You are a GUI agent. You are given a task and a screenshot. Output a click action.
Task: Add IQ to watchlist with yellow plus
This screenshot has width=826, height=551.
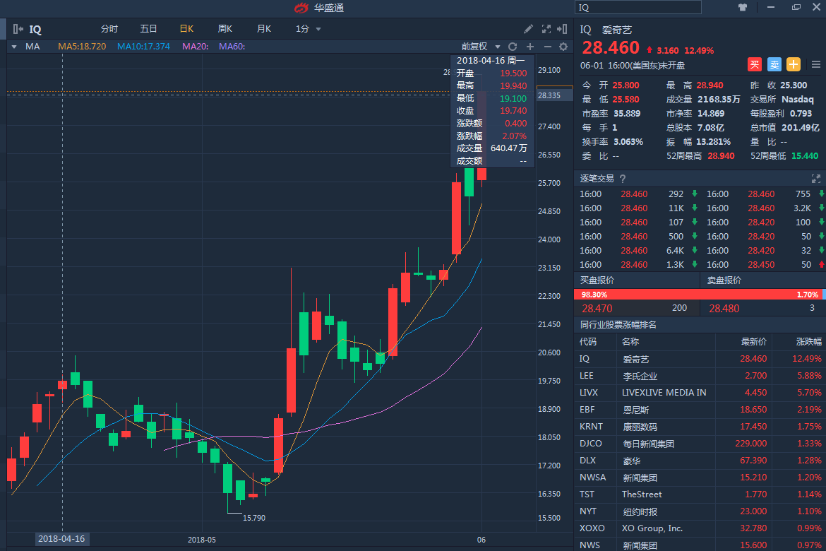tap(794, 64)
